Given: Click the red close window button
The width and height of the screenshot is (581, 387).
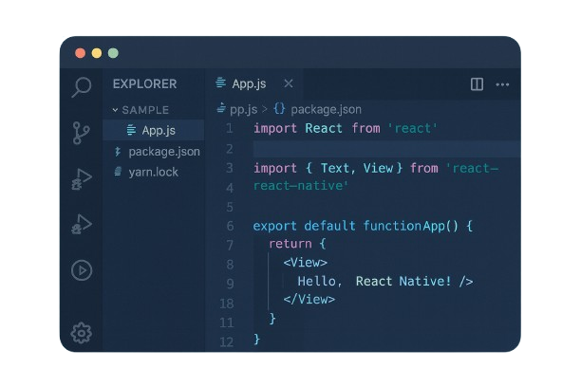Looking at the screenshot, I should click(x=80, y=53).
